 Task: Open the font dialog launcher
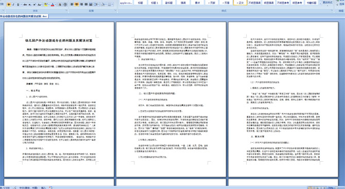coord(66,11)
